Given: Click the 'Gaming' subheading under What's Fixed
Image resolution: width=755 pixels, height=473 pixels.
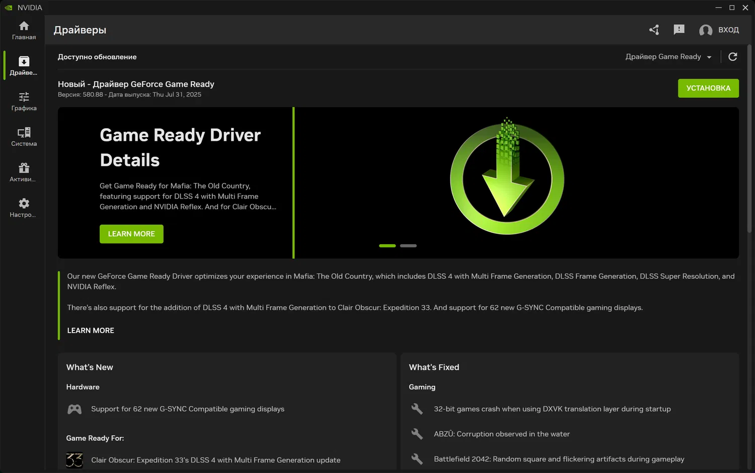Looking at the screenshot, I should (x=422, y=387).
